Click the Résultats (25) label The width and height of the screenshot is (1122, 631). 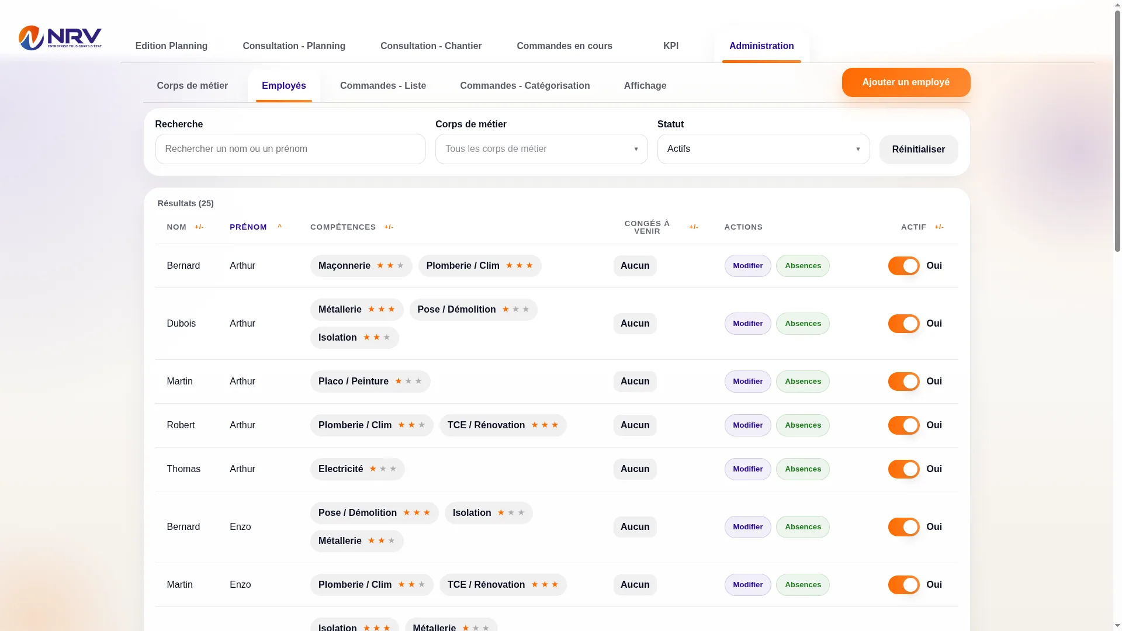pos(185,203)
